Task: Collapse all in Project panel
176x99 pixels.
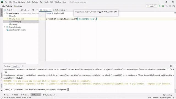Action: 29,10
